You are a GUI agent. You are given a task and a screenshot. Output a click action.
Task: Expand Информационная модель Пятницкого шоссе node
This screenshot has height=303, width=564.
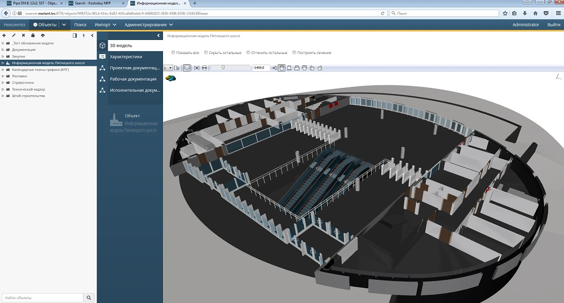pos(3,63)
